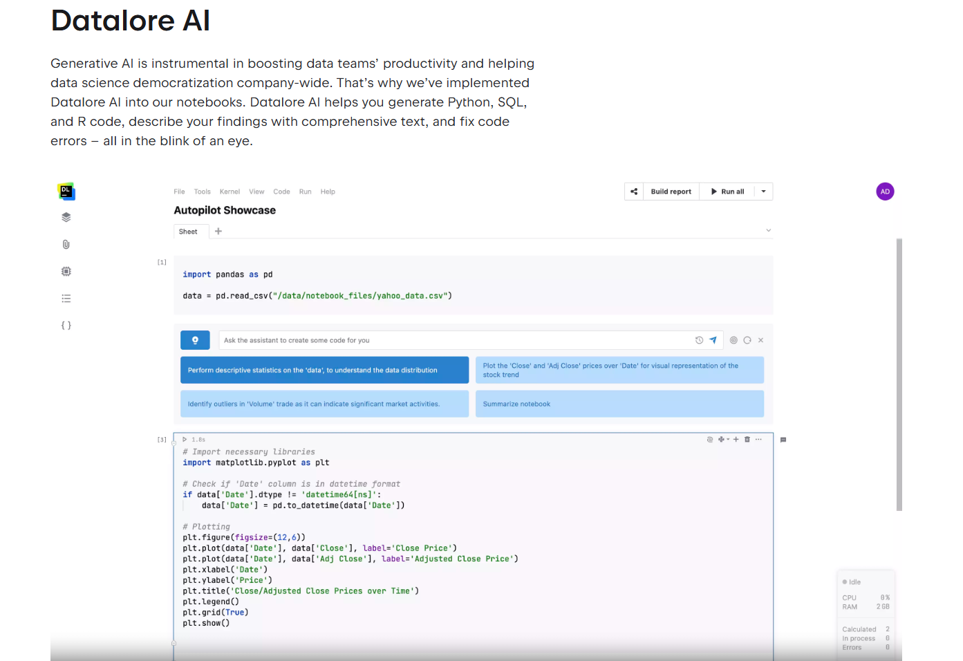The height and width of the screenshot is (661, 963).
Task: Click the Run all button
Action: [x=727, y=192]
